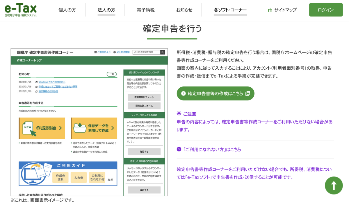Click the arrow icon on 確定申告書等の作成はこちら button
The width and height of the screenshot is (349, 202).
(x=184, y=93)
